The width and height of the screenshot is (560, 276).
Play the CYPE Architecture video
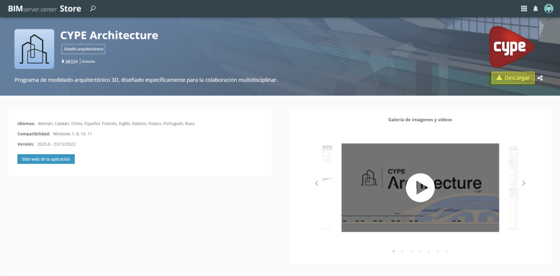click(420, 187)
